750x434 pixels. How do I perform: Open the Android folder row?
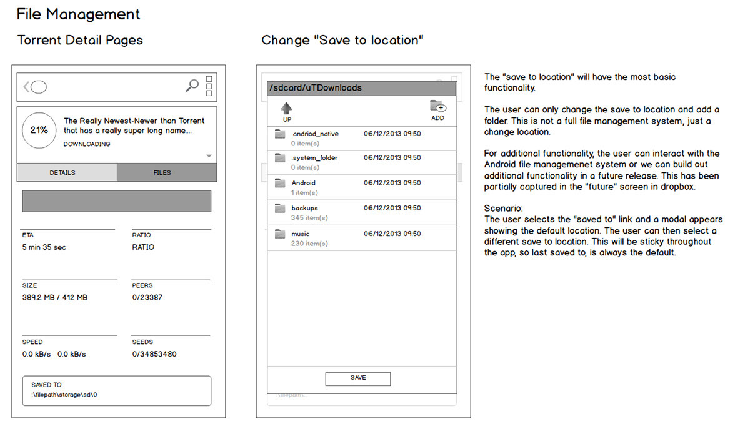click(x=362, y=187)
